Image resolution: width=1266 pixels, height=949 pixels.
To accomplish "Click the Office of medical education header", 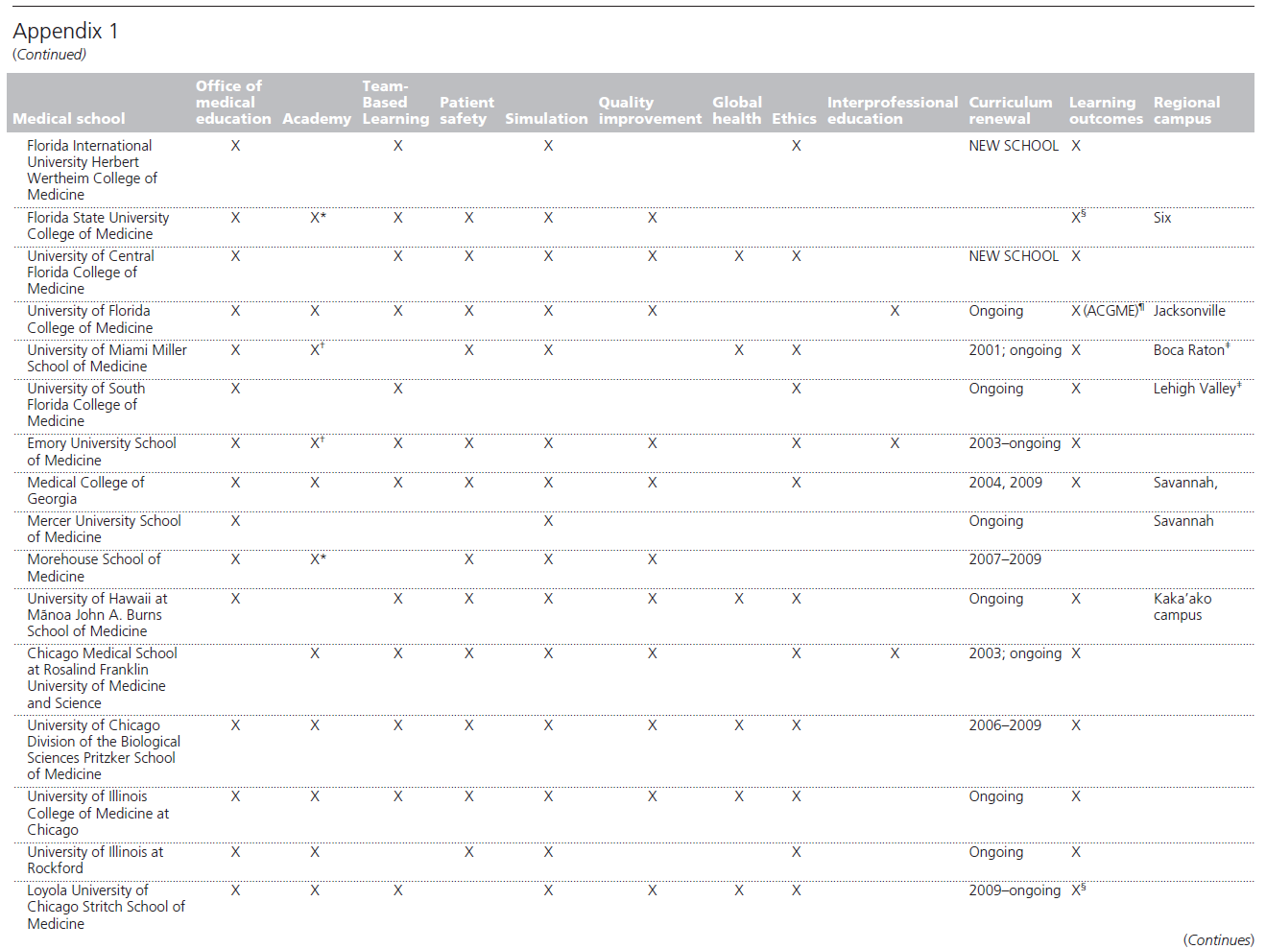I will (x=233, y=103).
